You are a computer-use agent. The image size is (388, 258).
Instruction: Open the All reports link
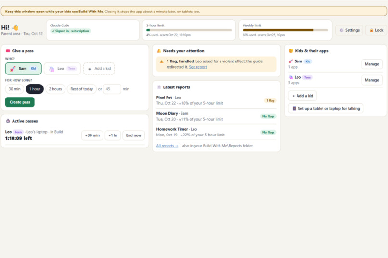(x=167, y=146)
